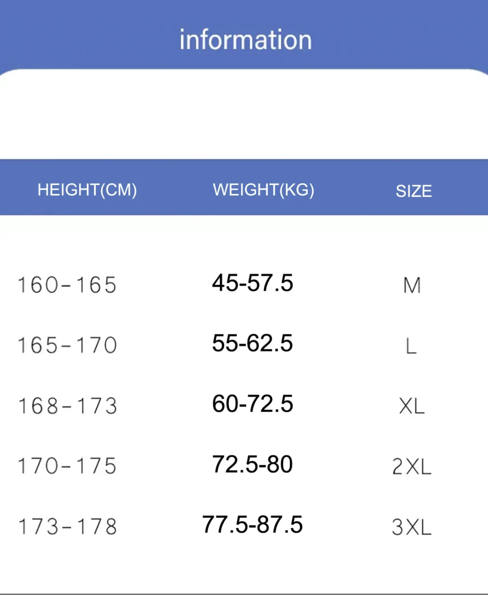Click the horizontal divider line below table

[244, 594]
